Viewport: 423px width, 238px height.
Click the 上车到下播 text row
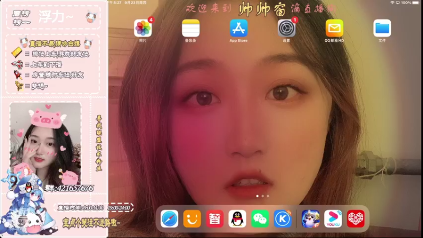(x=47, y=65)
